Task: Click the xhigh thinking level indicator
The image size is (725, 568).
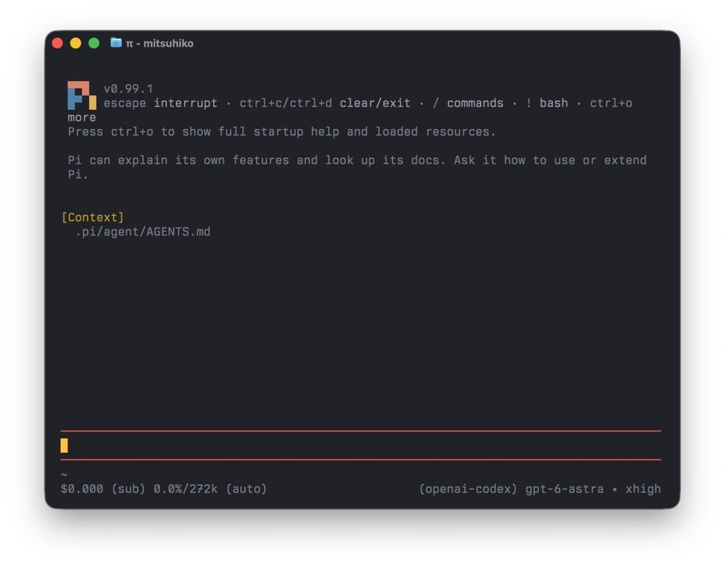Action: pos(643,489)
